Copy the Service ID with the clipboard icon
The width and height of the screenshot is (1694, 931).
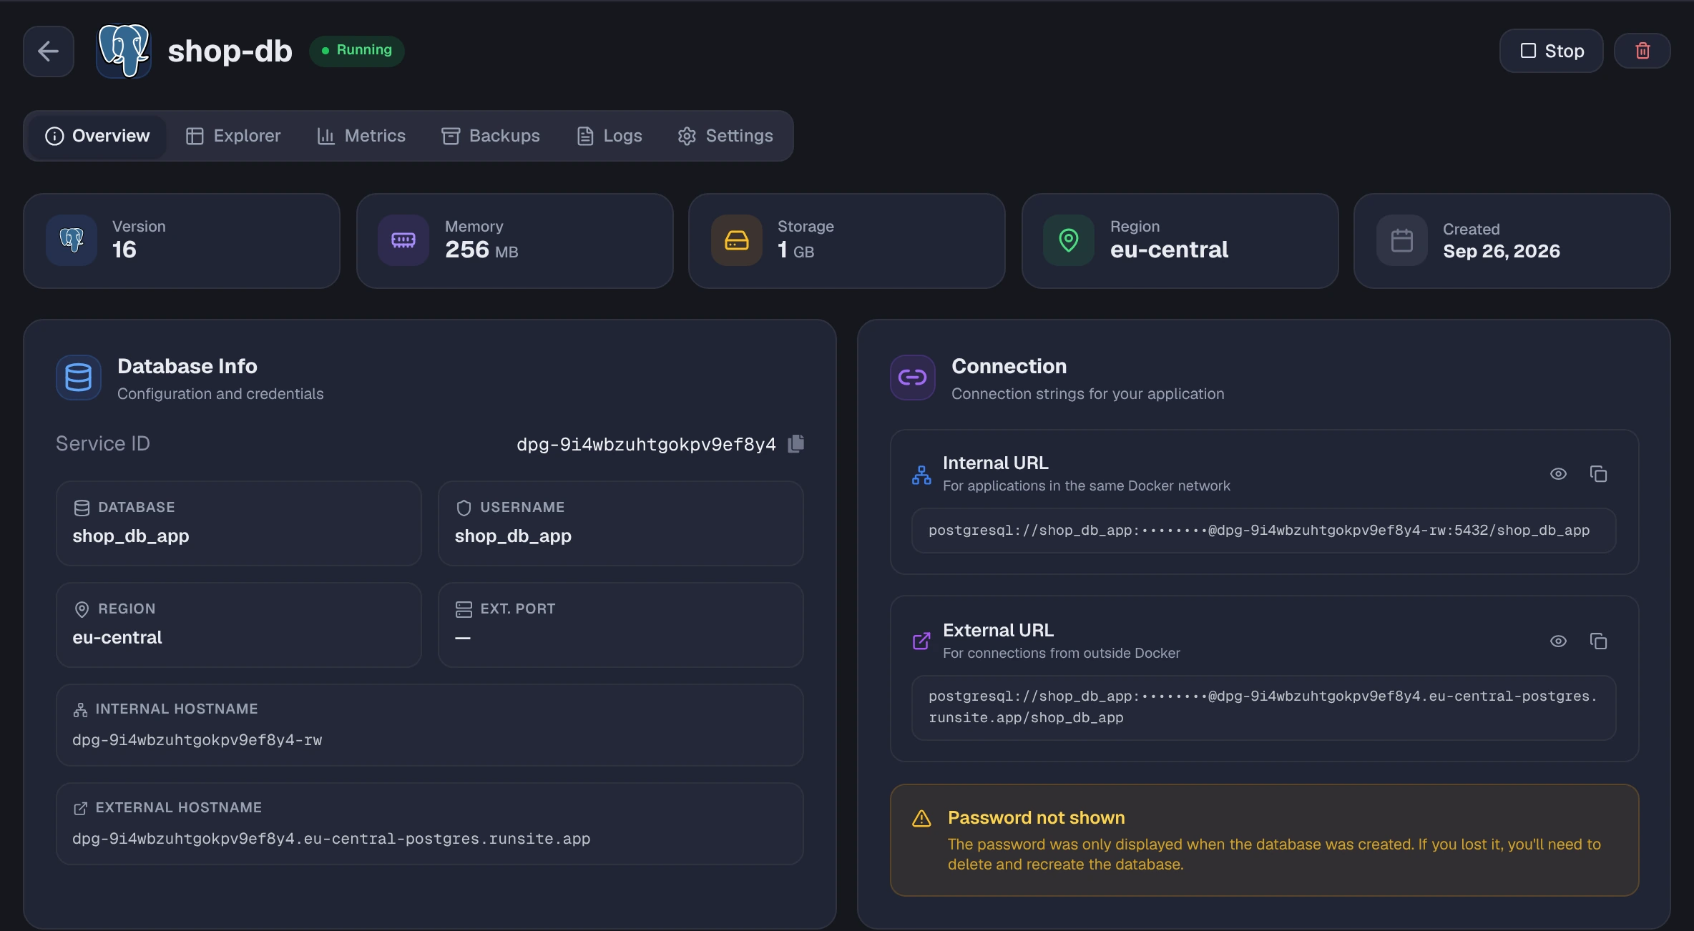tap(796, 444)
